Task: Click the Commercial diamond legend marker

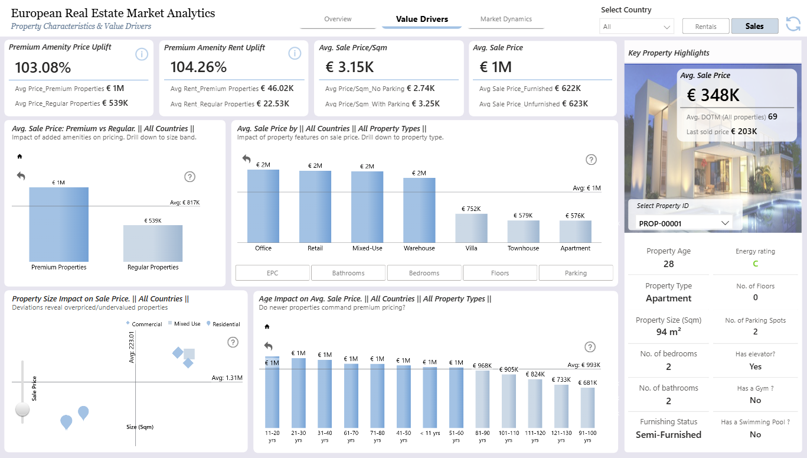Action: tap(128, 323)
